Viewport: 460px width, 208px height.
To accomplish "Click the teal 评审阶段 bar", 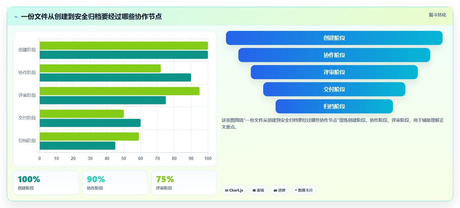I will coord(103,100).
